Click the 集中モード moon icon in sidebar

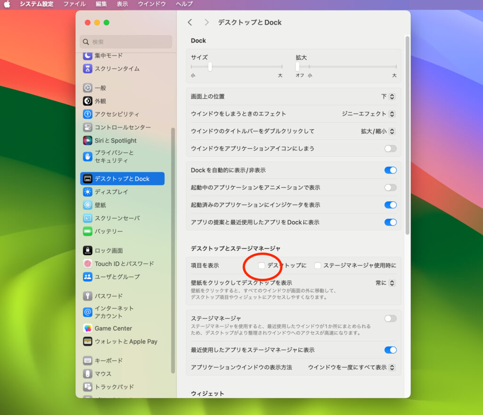[x=87, y=56]
